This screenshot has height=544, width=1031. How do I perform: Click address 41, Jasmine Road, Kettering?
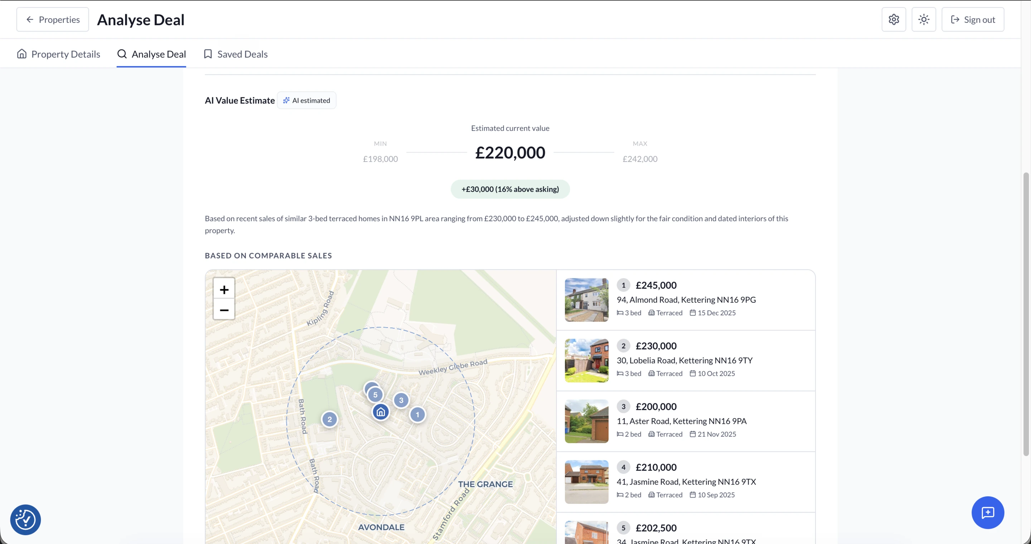(x=686, y=482)
